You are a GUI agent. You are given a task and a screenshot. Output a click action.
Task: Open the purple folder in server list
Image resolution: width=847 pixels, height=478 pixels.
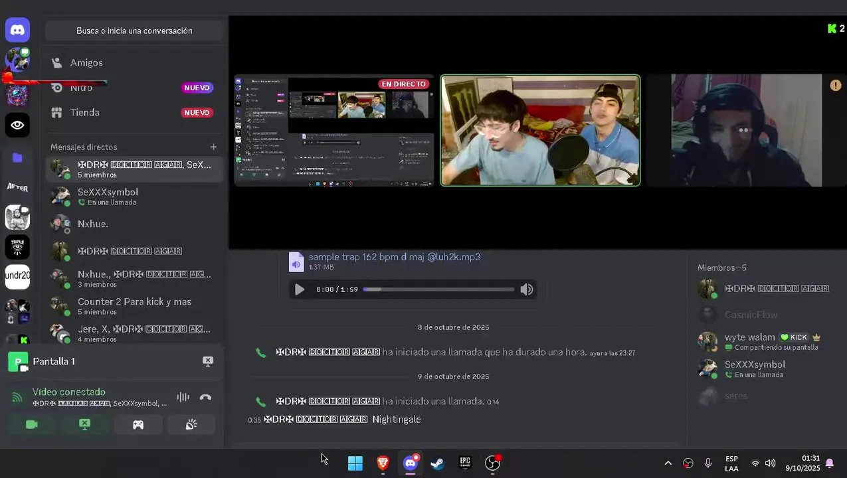[17, 157]
